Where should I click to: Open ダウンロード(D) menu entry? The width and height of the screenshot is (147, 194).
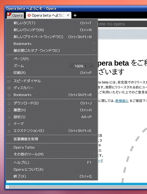tap(52, 103)
